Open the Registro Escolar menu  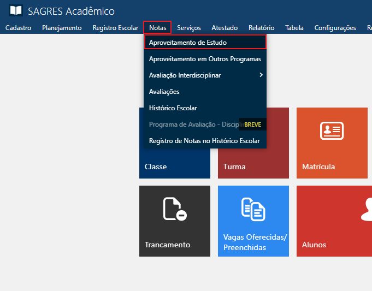[x=115, y=28]
